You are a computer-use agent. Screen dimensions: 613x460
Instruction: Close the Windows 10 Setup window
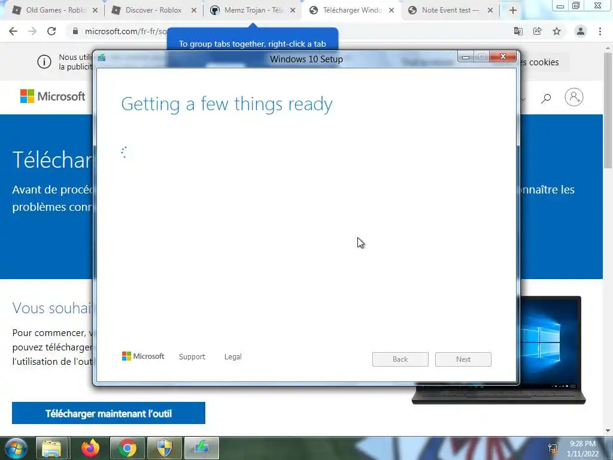click(x=503, y=57)
